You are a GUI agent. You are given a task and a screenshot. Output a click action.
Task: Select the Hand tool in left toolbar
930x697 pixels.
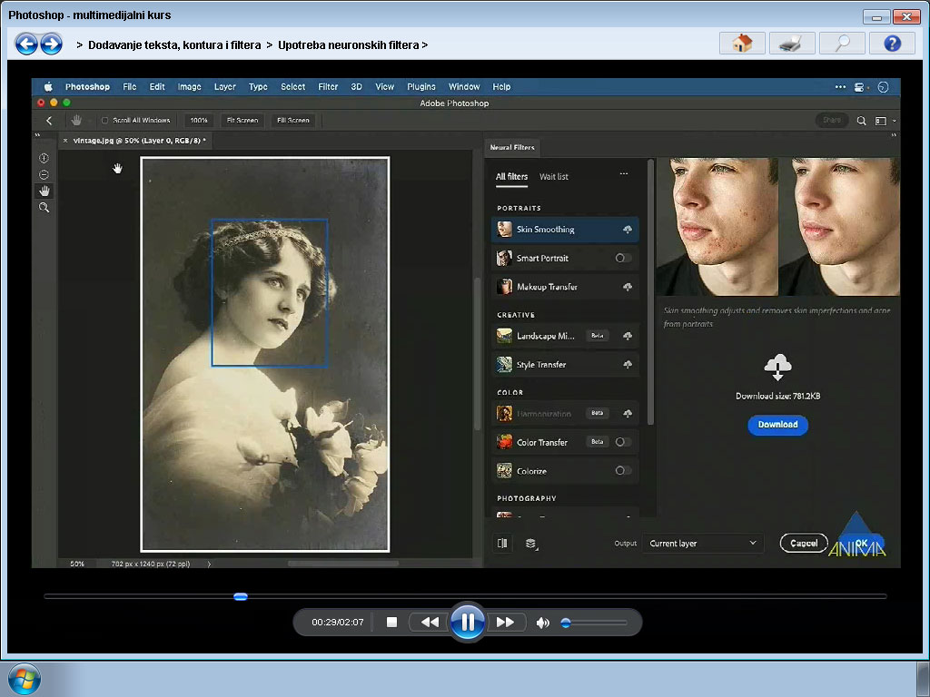(x=44, y=191)
